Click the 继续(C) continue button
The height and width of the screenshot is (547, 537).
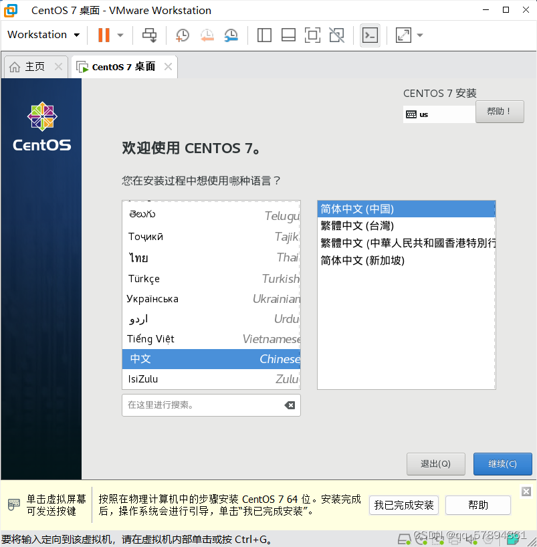pyautogui.click(x=502, y=463)
